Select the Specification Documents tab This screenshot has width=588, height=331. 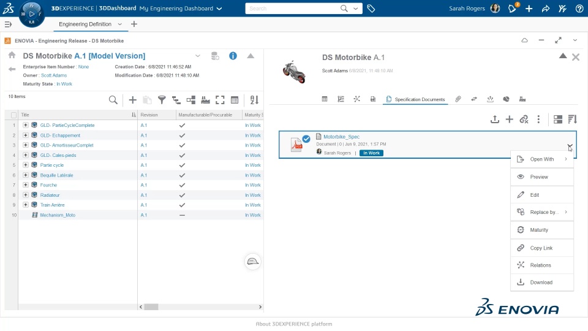[x=415, y=99]
